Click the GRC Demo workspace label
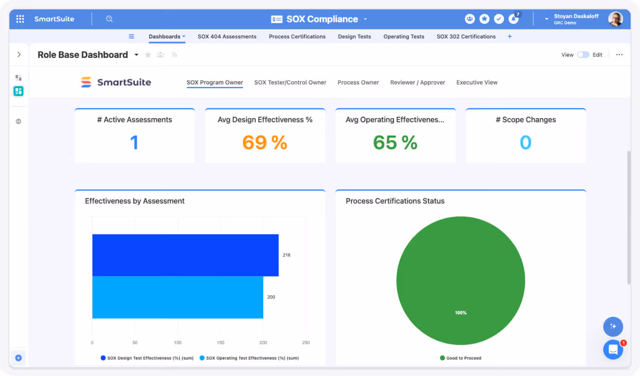This screenshot has width=640, height=376. tap(565, 23)
